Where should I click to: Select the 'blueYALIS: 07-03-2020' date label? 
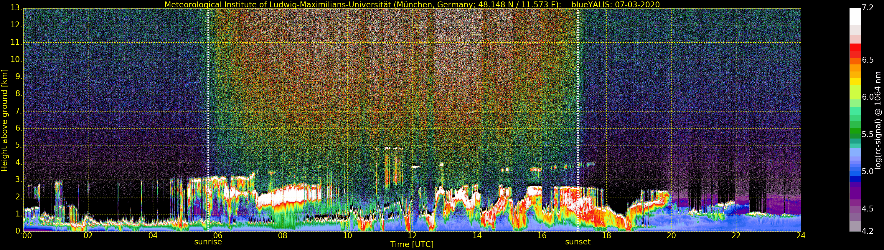[x=616, y=4]
